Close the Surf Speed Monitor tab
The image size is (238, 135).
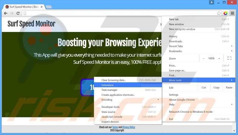coord(42,7)
